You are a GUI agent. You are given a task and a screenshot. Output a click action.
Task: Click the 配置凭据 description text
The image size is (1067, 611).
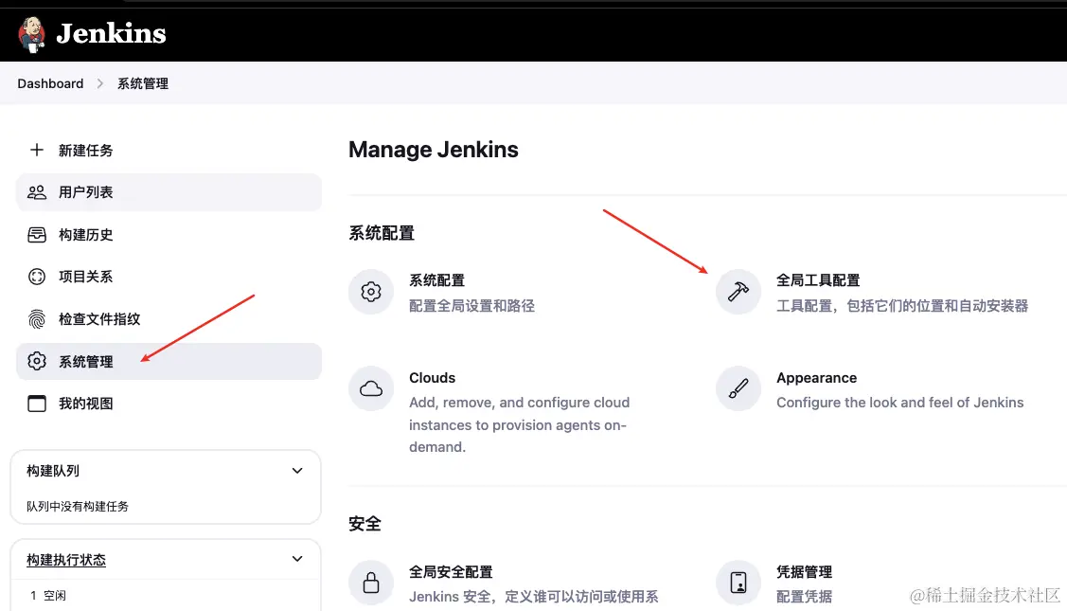click(x=805, y=597)
